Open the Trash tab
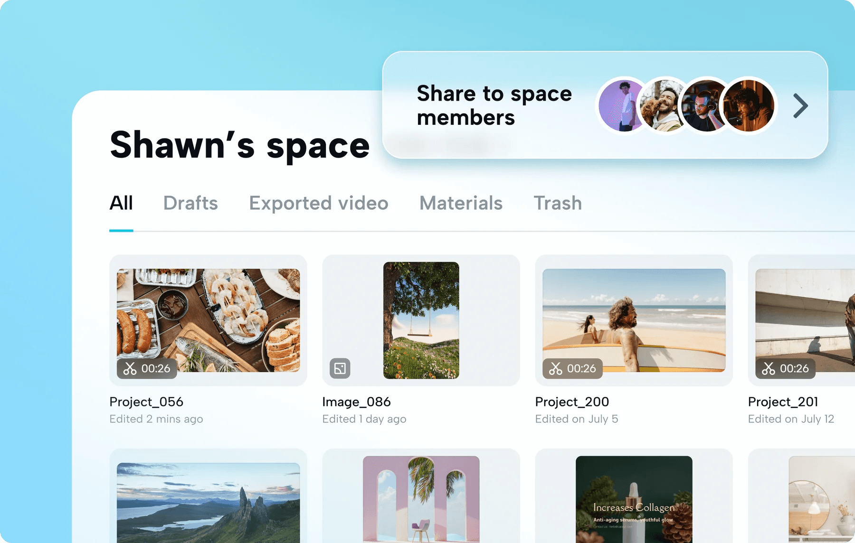Screen dimensions: 855x543 pyautogui.click(x=558, y=203)
